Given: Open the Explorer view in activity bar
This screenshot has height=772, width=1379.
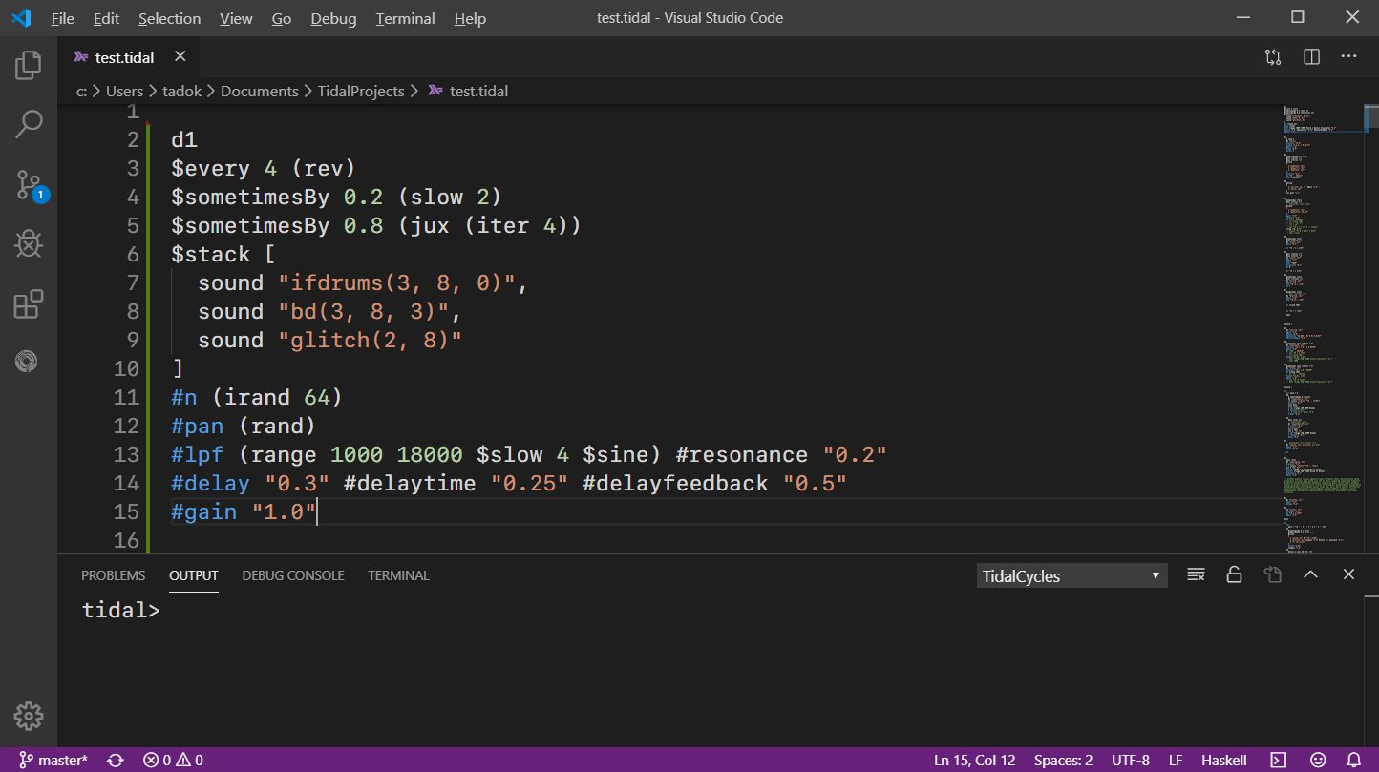Looking at the screenshot, I should click(29, 66).
